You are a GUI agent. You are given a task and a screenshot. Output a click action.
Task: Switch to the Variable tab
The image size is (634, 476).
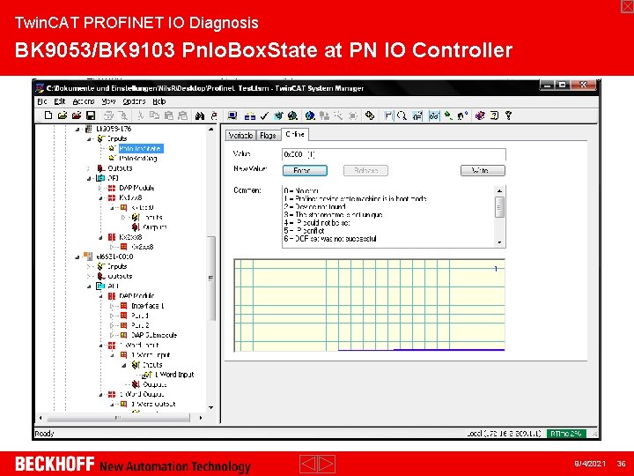(240, 135)
